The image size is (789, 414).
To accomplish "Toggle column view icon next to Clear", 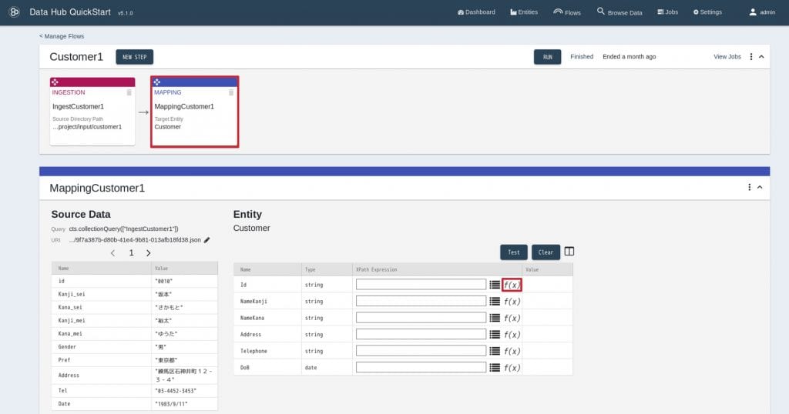I will 569,252.
